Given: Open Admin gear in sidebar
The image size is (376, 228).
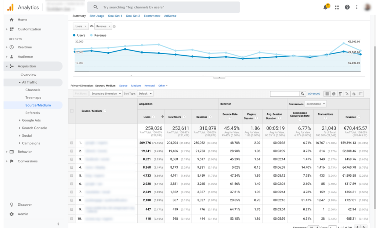Looking at the screenshot, I should click(x=12, y=214).
